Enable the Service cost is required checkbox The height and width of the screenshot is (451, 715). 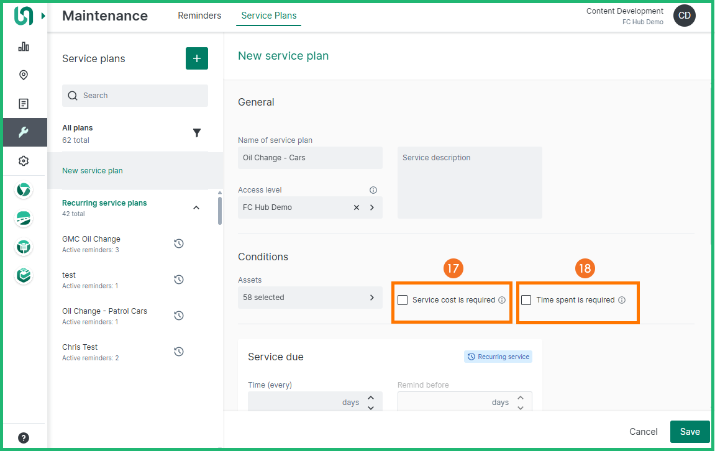pyautogui.click(x=403, y=300)
